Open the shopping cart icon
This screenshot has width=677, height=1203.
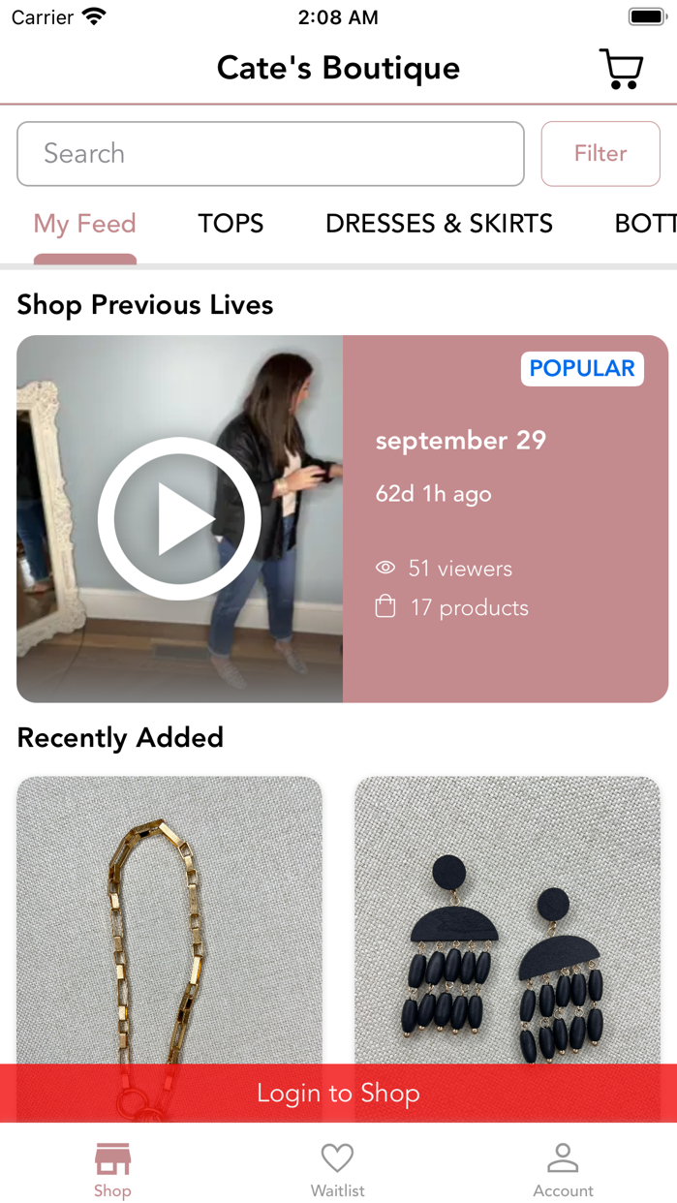coord(621,69)
